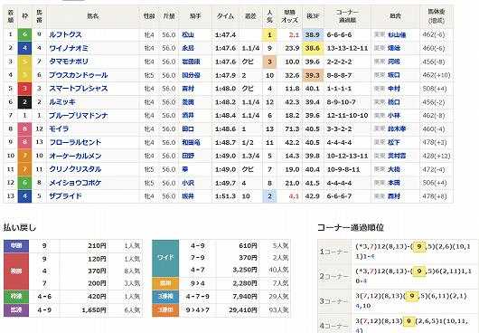479x333 pixels.
Task: Open jockey link 和田竜
Action: [191, 142]
